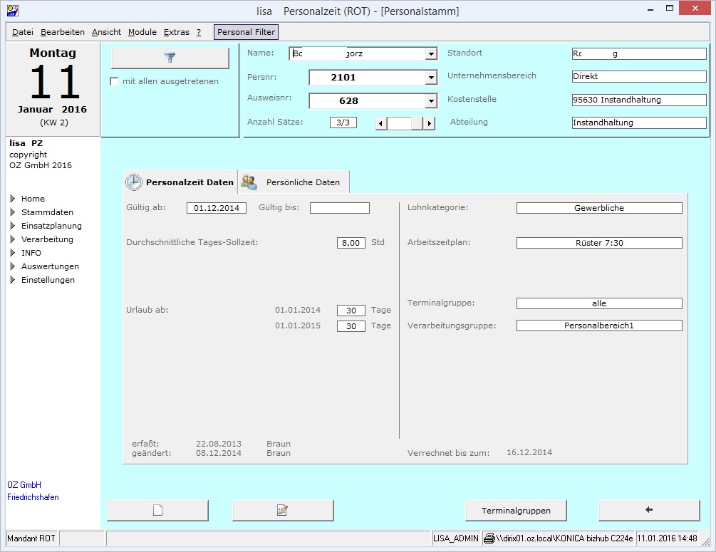Click next record arrow of record scroller

429,123
